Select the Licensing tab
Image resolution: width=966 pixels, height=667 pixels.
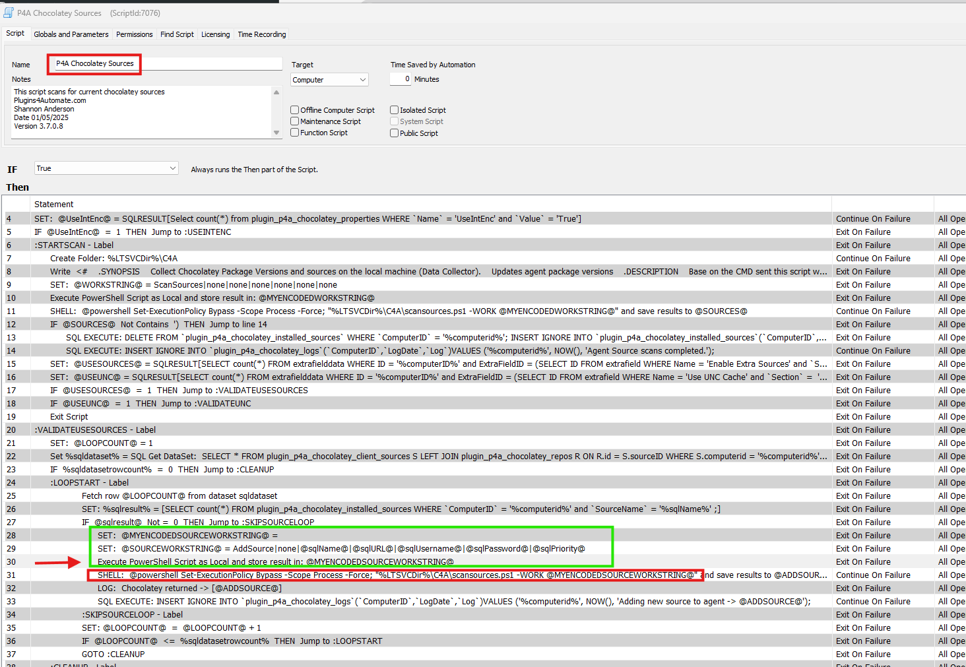tap(215, 34)
